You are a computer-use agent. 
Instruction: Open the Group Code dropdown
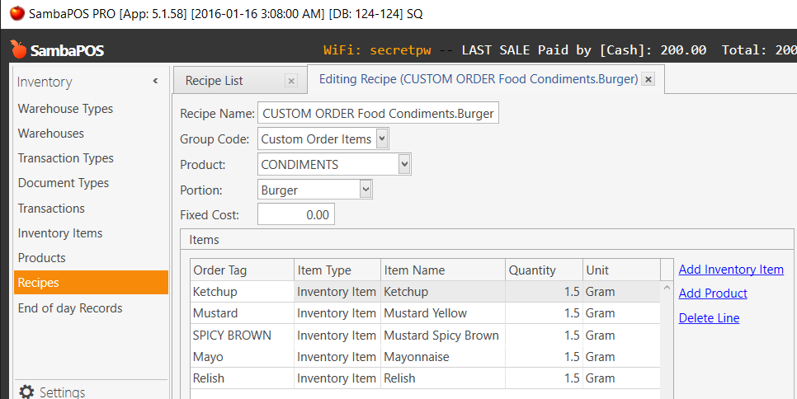pos(382,138)
